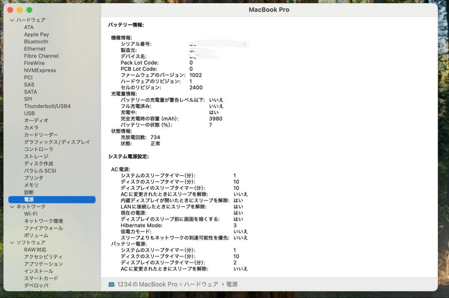Collapse the ソフトウェア category
The image size is (449, 298).
[11, 242]
